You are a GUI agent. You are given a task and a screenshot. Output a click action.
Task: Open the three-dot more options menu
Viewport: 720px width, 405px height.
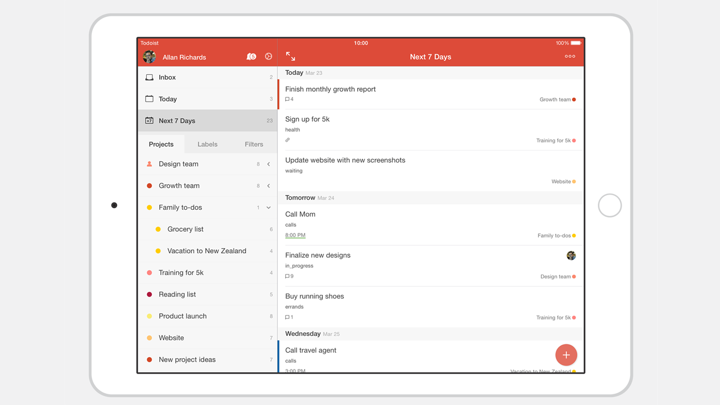(570, 56)
